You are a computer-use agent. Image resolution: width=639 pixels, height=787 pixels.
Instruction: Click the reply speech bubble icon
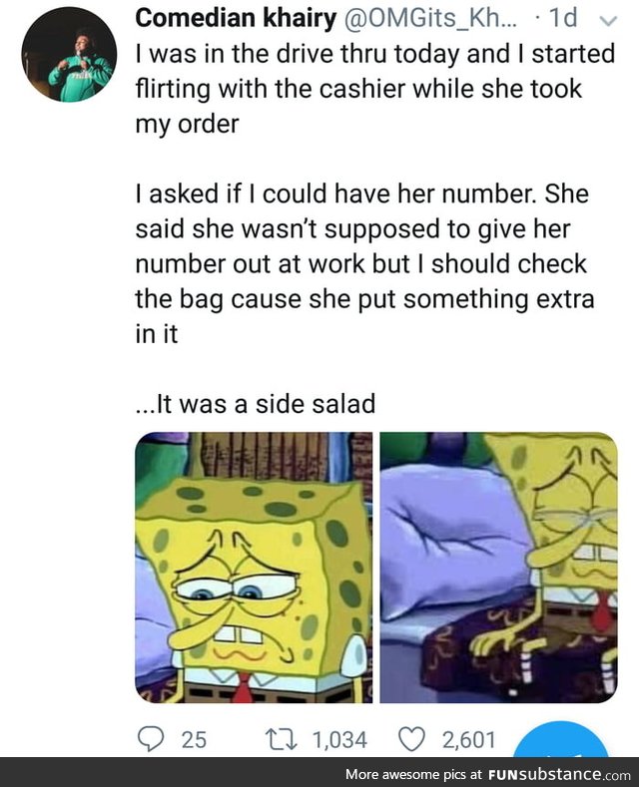(151, 739)
